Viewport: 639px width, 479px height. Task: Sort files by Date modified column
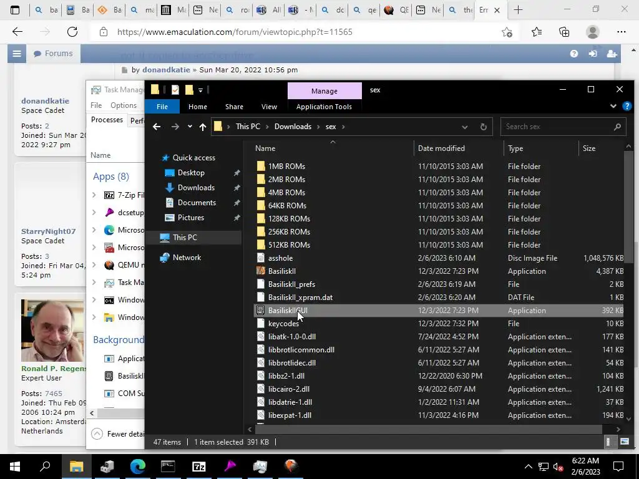coord(441,148)
